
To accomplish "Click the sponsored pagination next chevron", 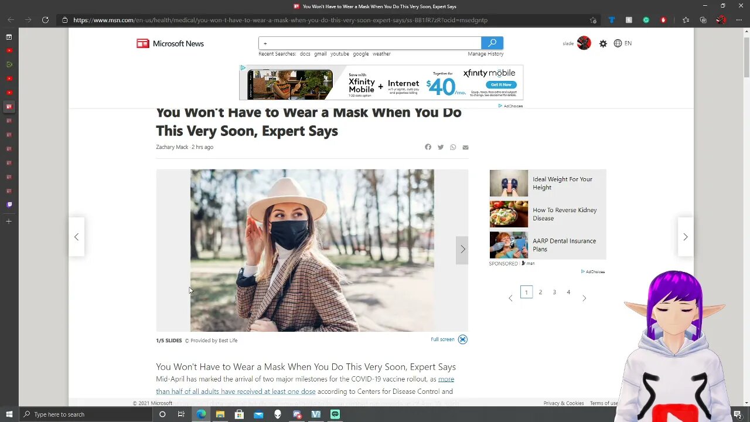I will click(x=584, y=298).
